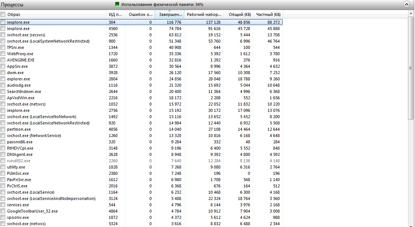This screenshot has width=415, height=227.
Task: Select the PsImSvc.exe process name
Action: tap(18, 173)
